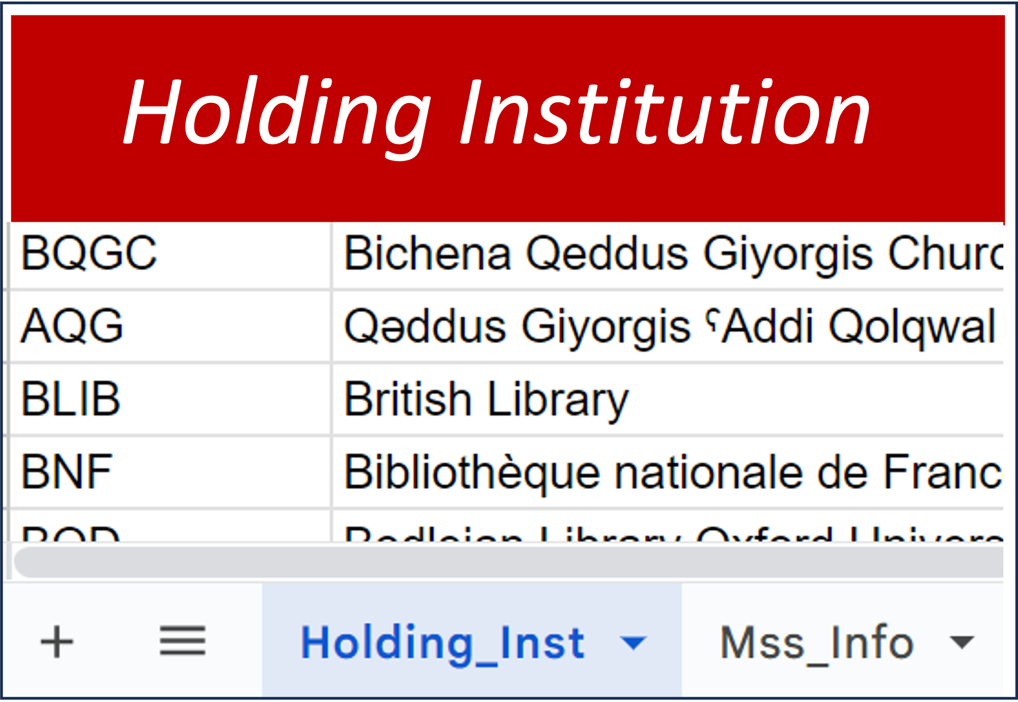This screenshot has height=702, width=1018.
Task: Expand the Mss_Info tab dropdown arrow
Action: pos(962,642)
